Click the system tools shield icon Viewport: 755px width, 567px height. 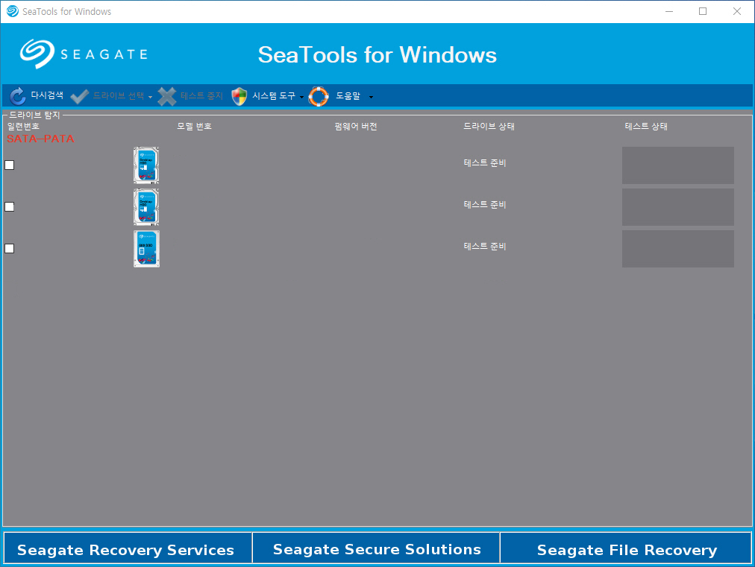pos(239,96)
